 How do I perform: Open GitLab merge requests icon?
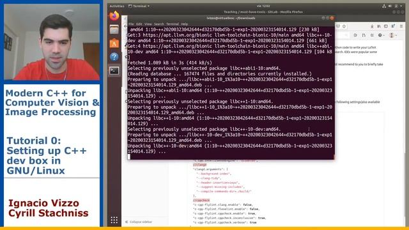click(364, 35)
